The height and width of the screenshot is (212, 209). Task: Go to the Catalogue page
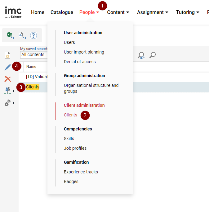(62, 12)
